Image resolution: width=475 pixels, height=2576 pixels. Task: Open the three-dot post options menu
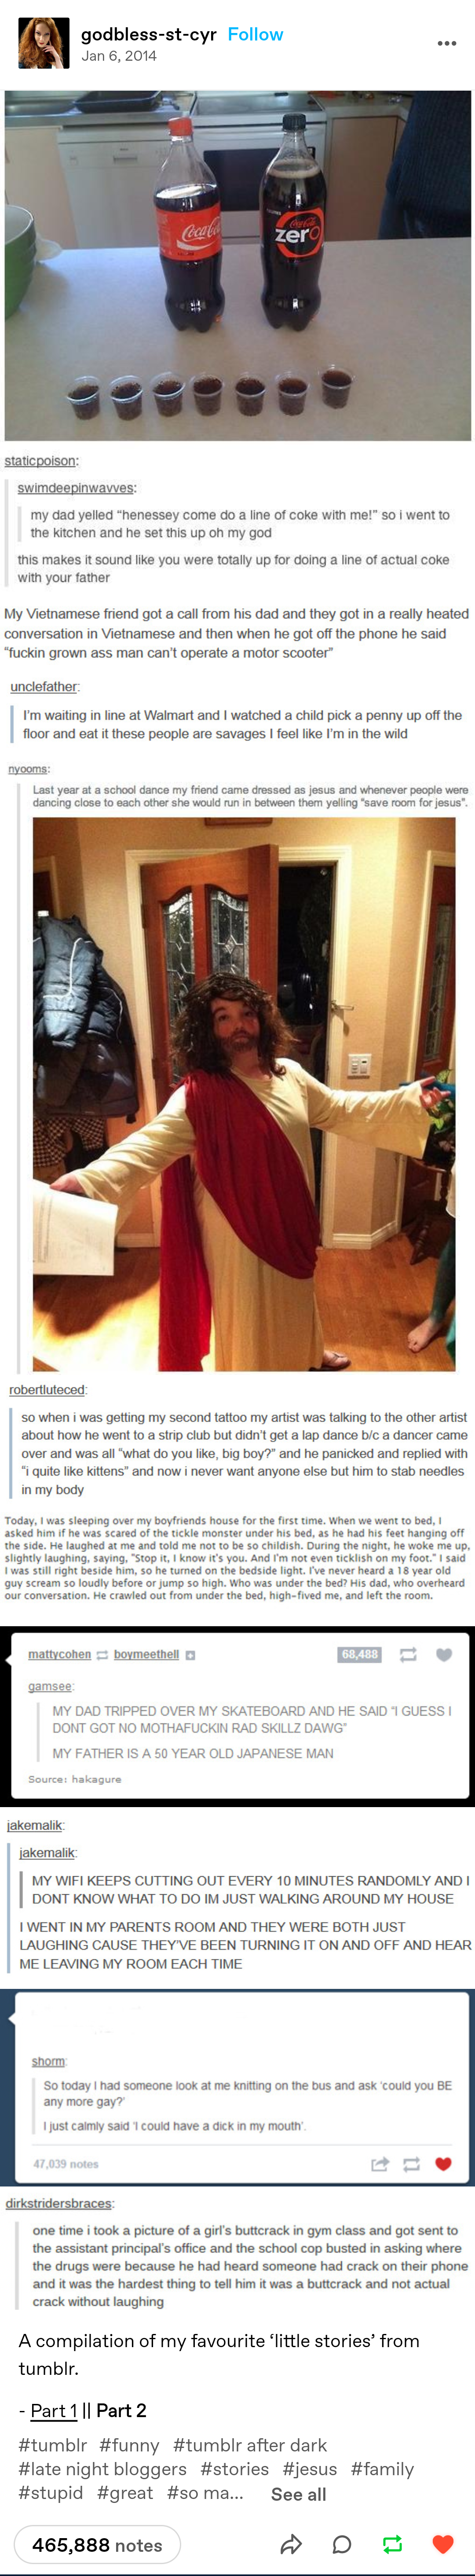446,43
